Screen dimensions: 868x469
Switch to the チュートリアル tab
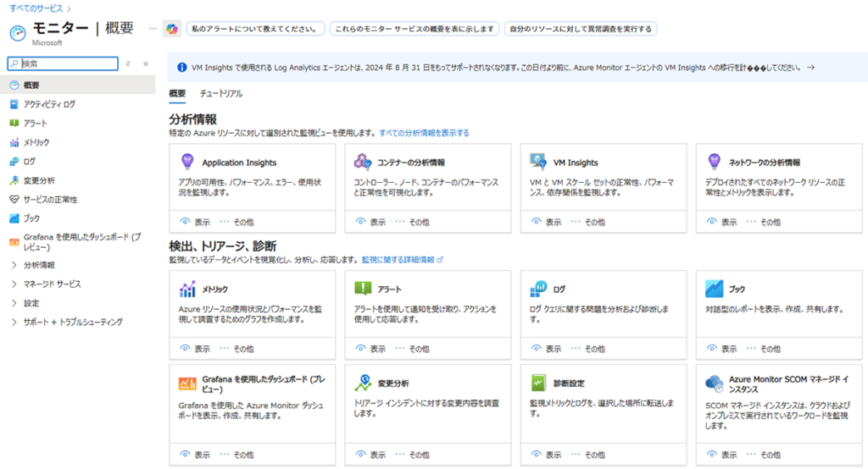click(x=220, y=93)
